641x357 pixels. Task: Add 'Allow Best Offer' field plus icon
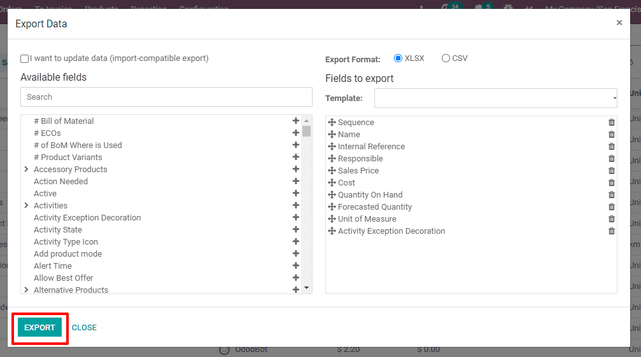click(296, 278)
